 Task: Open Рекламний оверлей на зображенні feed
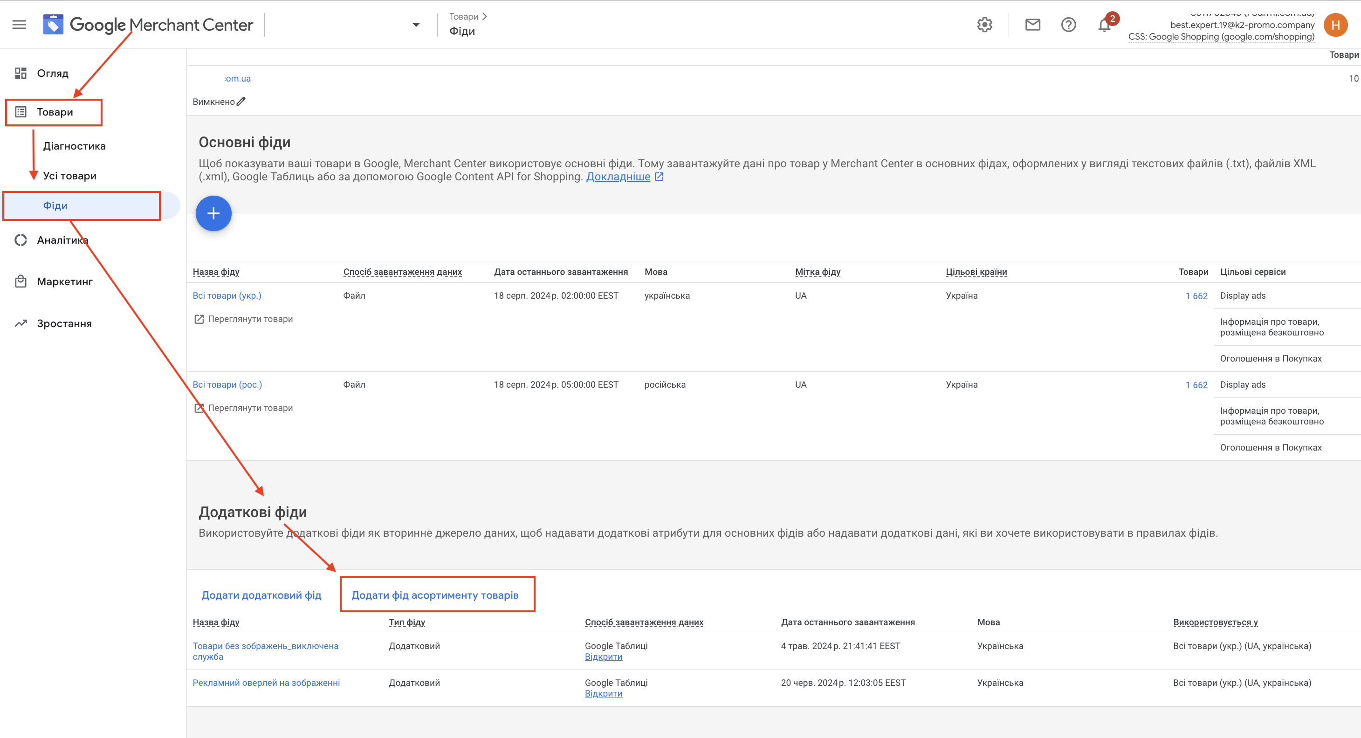coord(266,683)
